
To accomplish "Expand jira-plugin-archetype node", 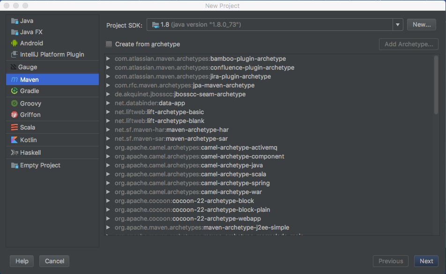I will pyautogui.click(x=108, y=76).
